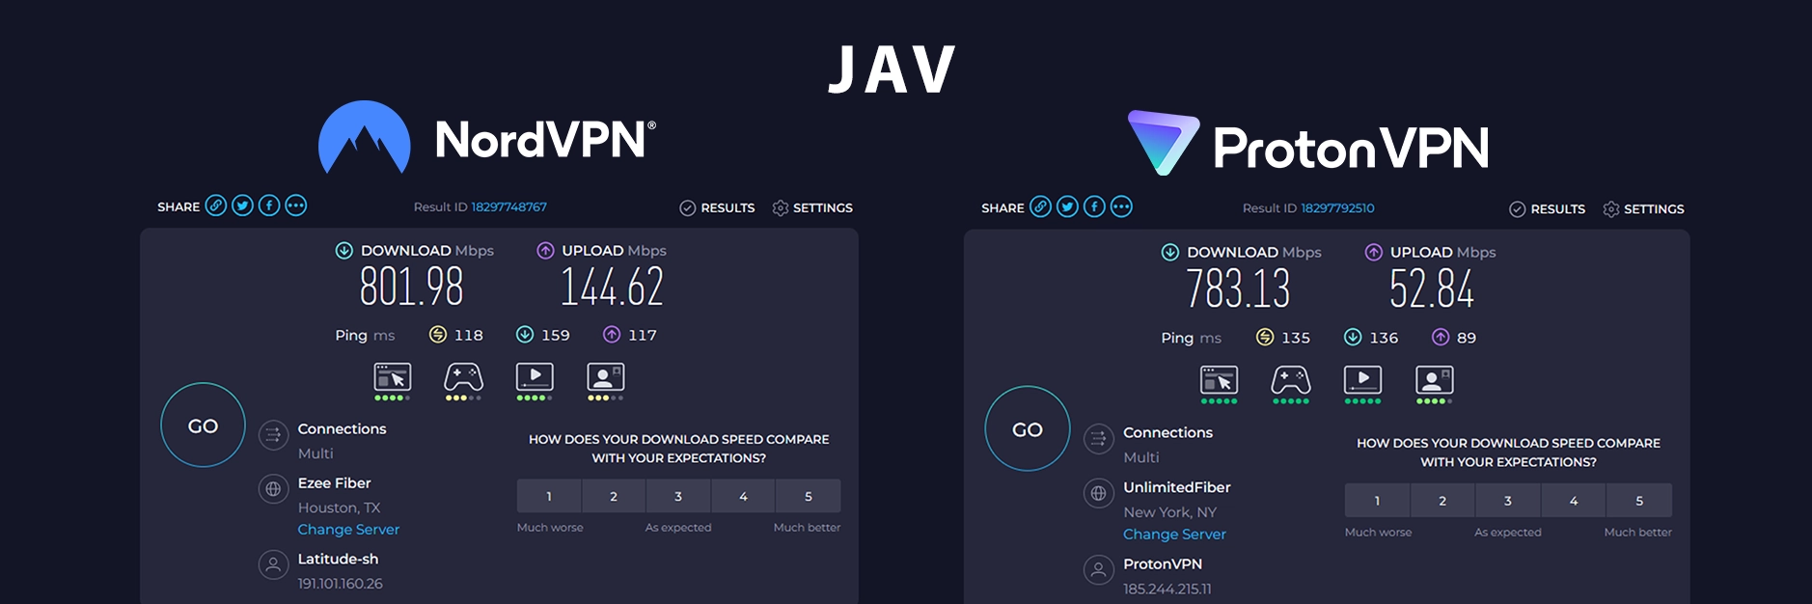1812x604 pixels.
Task: Click Connections Multi icon in NordVPN panel
Action: click(274, 435)
